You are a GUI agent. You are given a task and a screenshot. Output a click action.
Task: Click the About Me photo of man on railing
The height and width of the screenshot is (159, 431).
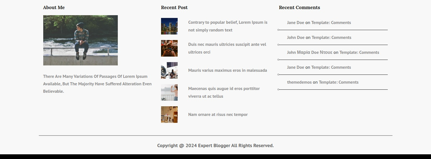80,40
